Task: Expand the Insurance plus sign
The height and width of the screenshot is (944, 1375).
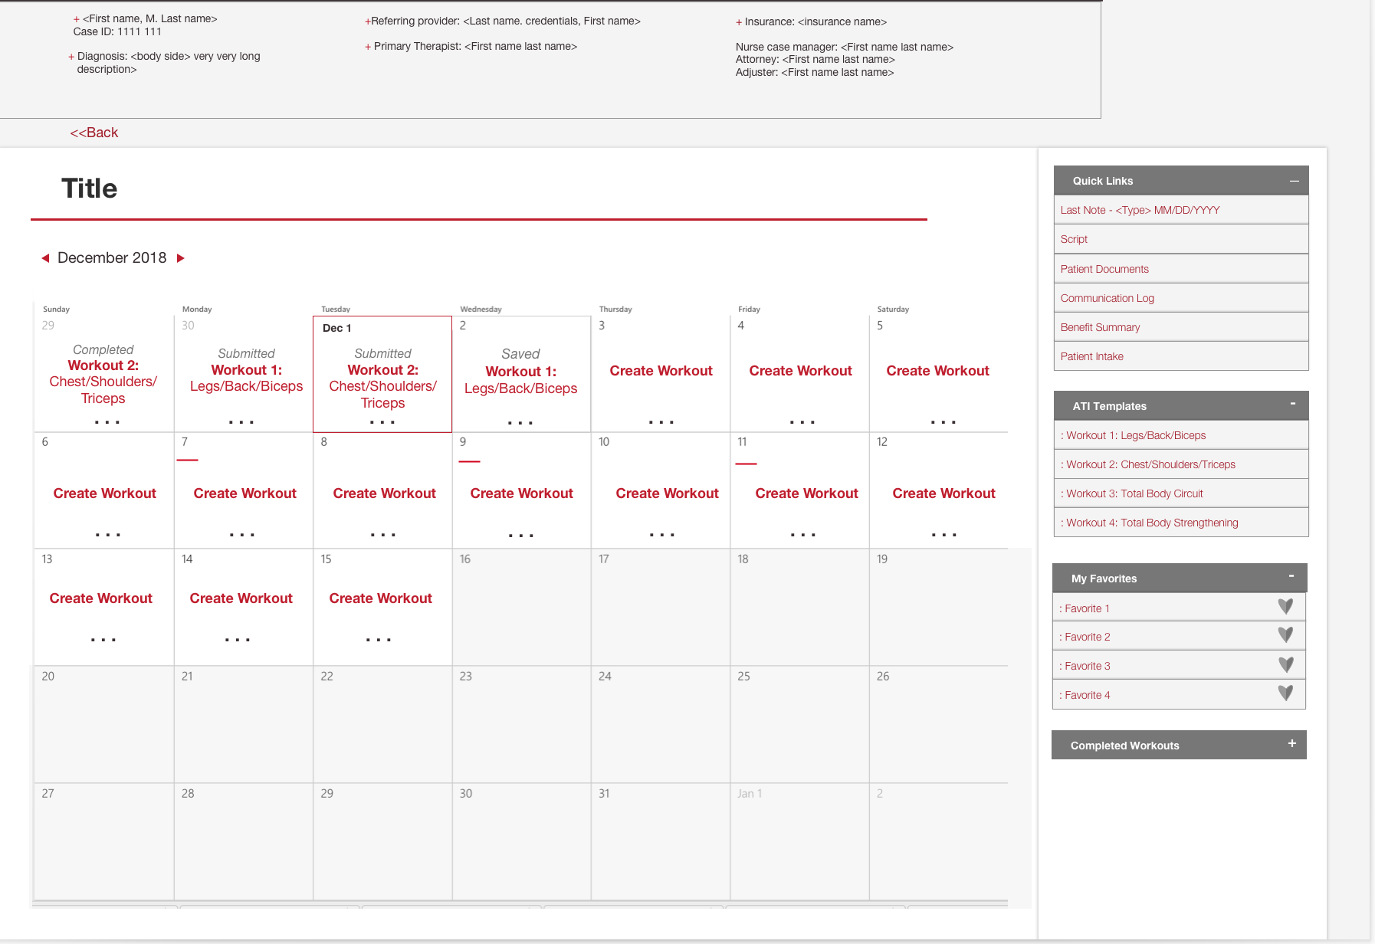Action: pyautogui.click(x=739, y=22)
